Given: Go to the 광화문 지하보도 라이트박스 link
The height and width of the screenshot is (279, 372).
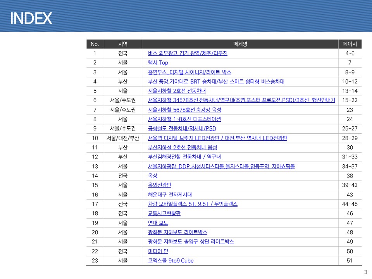Looking at the screenshot, I should [x=177, y=232].
